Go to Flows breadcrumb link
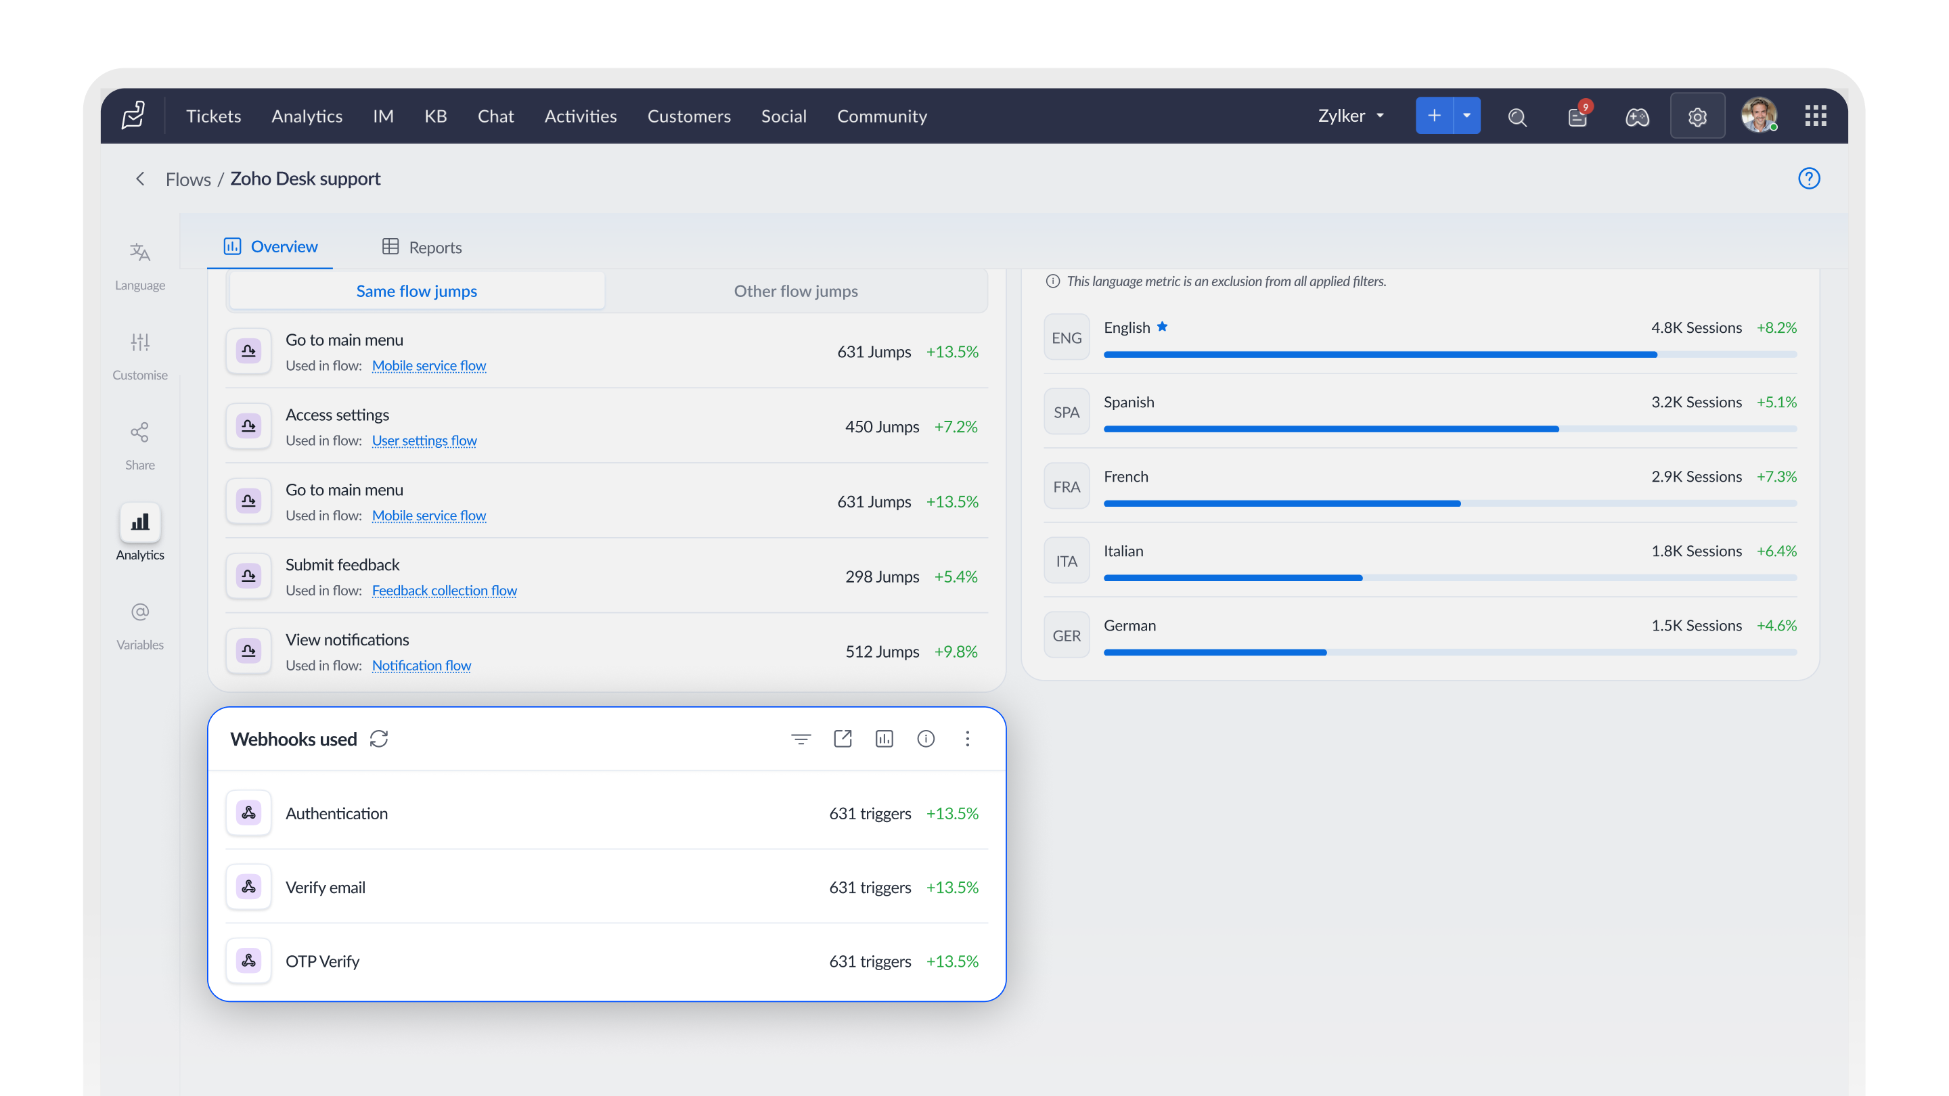This screenshot has width=1949, height=1096. 188,179
